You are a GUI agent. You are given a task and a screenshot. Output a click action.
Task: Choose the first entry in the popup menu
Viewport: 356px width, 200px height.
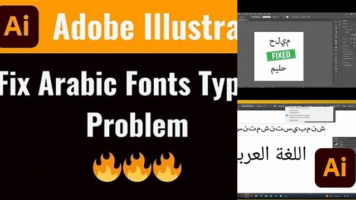[300, 108]
